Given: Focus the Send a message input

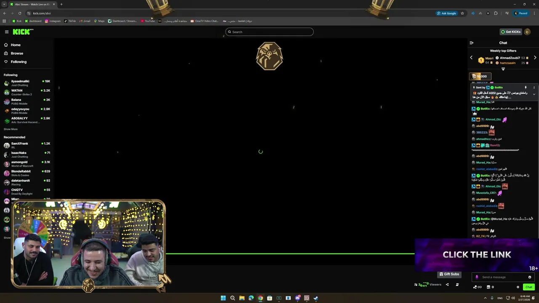Looking at the screenshot, I should [503, 277].
